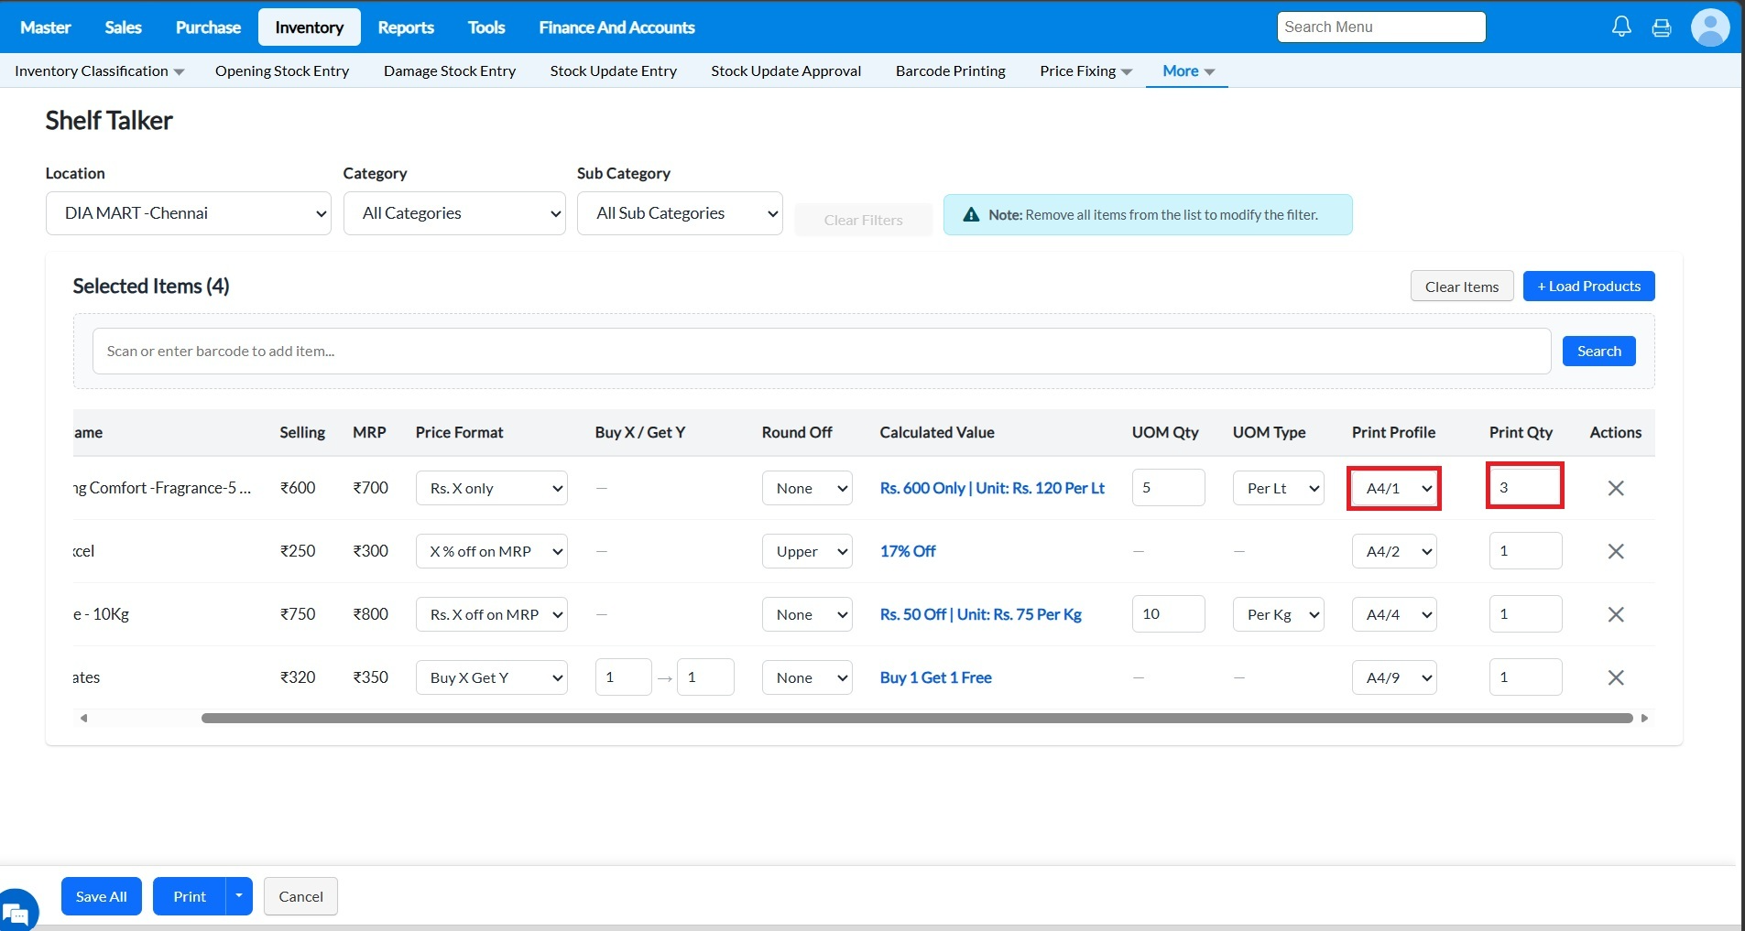Focus the barcode scan input field
The image size is (1745, 931).
821,352
